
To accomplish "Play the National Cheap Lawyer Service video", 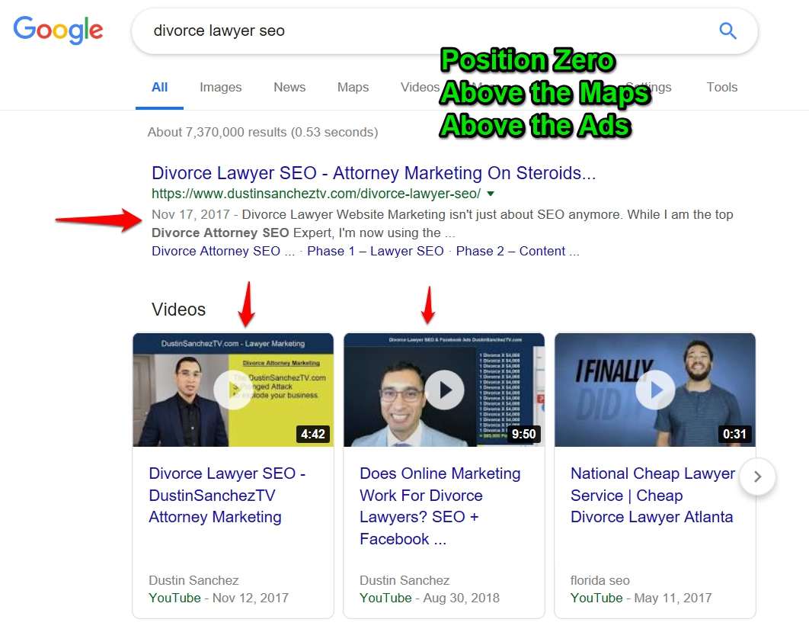I will pyautogui.click(x=654, y=390).
